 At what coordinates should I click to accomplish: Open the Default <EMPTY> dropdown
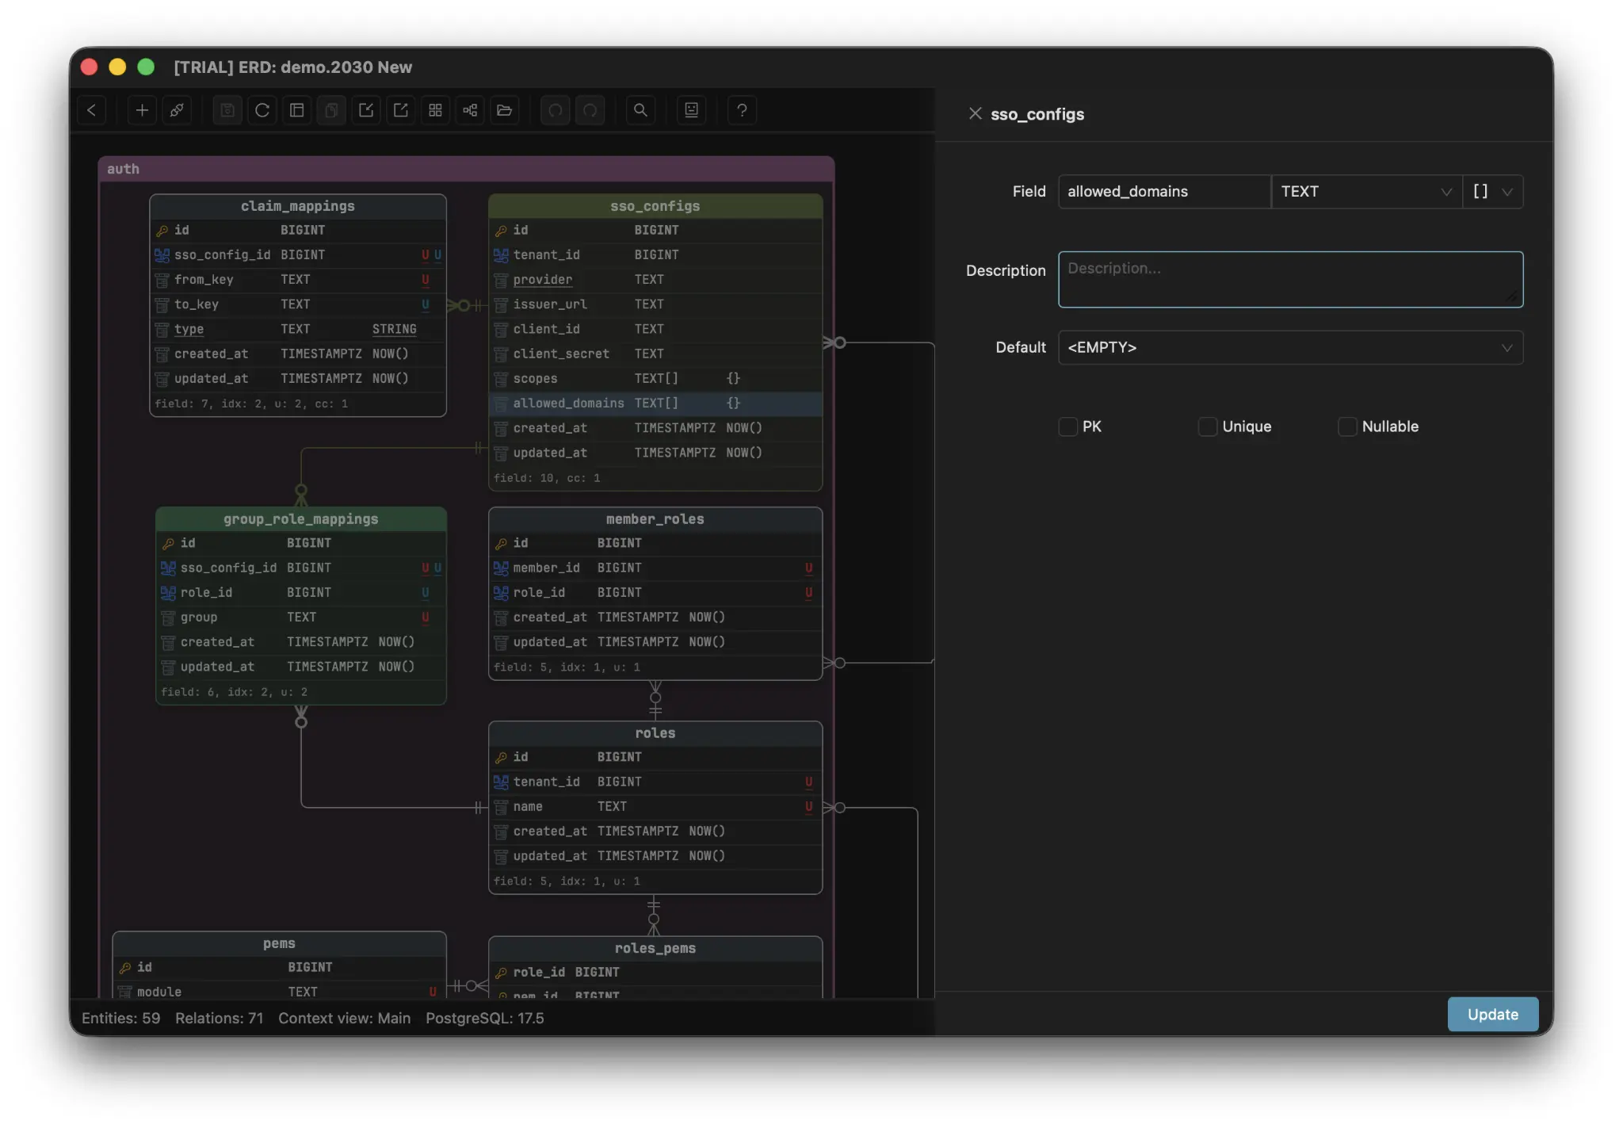[1290, 348]
